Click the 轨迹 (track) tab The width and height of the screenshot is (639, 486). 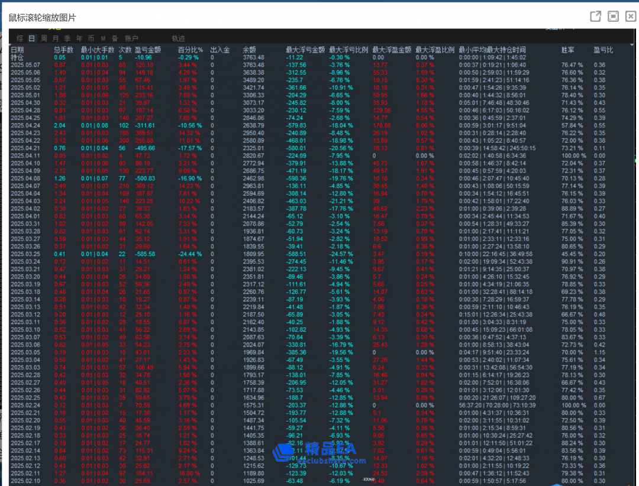point(178,38)
